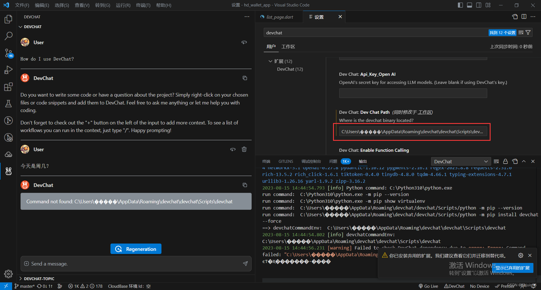This screenshot has width=541, height=290.
Task: Focus the Api_Key_Open AI input field
Action: (413, 93)
